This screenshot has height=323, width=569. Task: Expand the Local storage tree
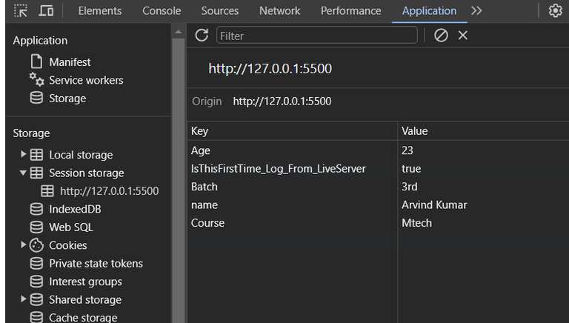point(24,155)
